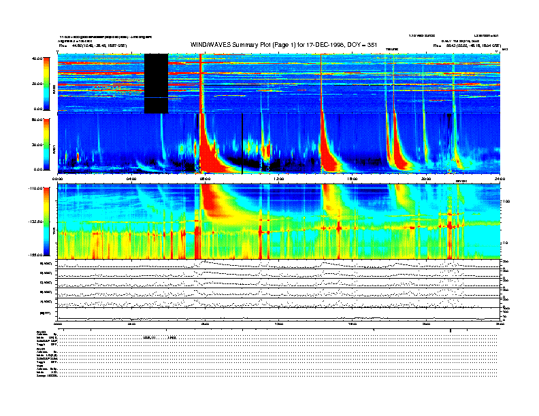The image size is (539, 416).
Task: Click the 24:00 tick label under RAD1 spectrogram
Action: pos(500,179)
